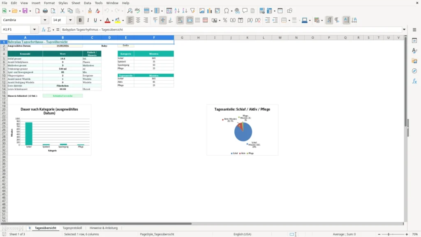The width and height of the screenshot is (421, 237).
Task: Toggle Merge and Center Cells
Action: [190, 20]
